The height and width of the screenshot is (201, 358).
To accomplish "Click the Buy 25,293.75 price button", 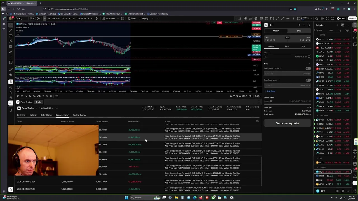I will (x=299, y=39).
